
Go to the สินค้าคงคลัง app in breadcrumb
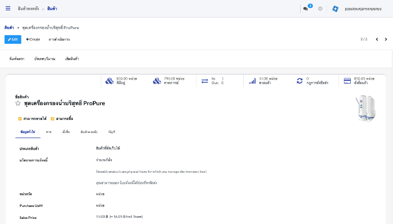pos(28,9)
